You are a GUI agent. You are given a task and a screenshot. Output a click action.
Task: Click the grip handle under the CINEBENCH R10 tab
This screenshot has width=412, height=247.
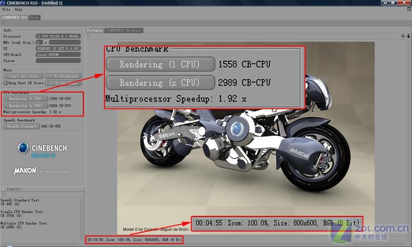pos(3,23)
